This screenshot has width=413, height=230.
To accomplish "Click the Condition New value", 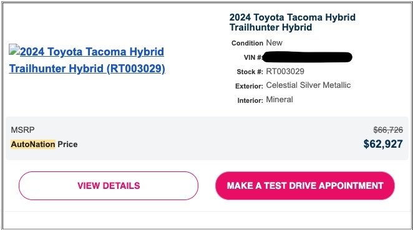I will (x=275, y=42).
